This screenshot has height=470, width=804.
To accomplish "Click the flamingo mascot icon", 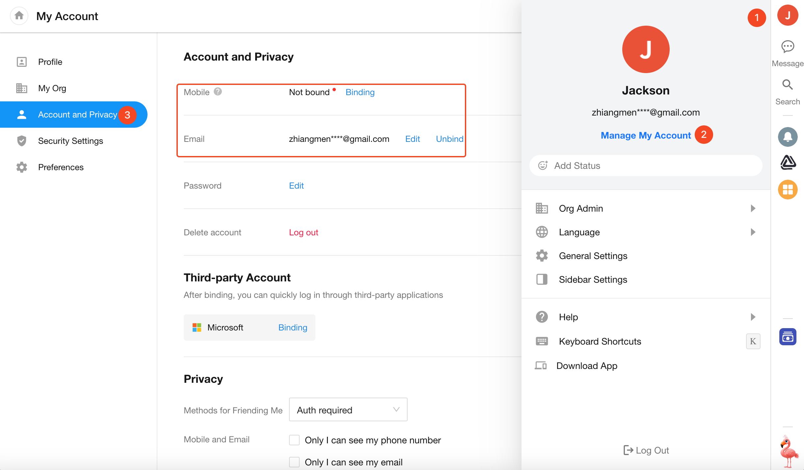I will click(x=788, y=451).
